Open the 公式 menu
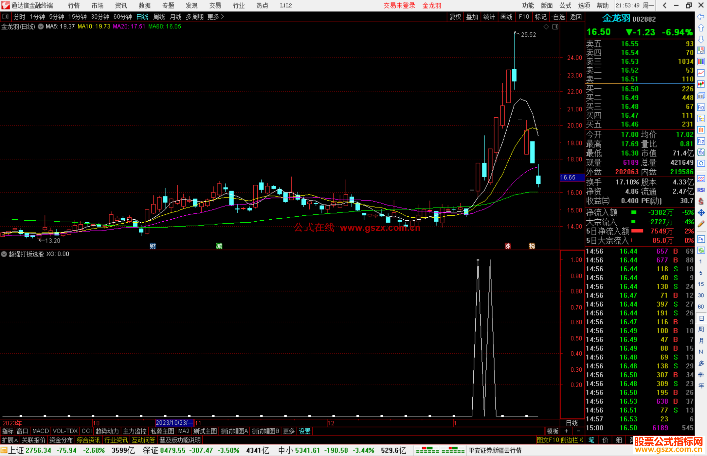This screenshot has width=707, height=456. point(565,6)
